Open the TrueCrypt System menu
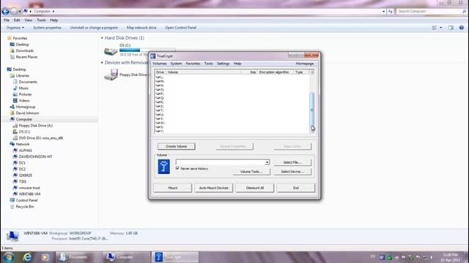The image size is (469, 263). click(x=176, y=64)
